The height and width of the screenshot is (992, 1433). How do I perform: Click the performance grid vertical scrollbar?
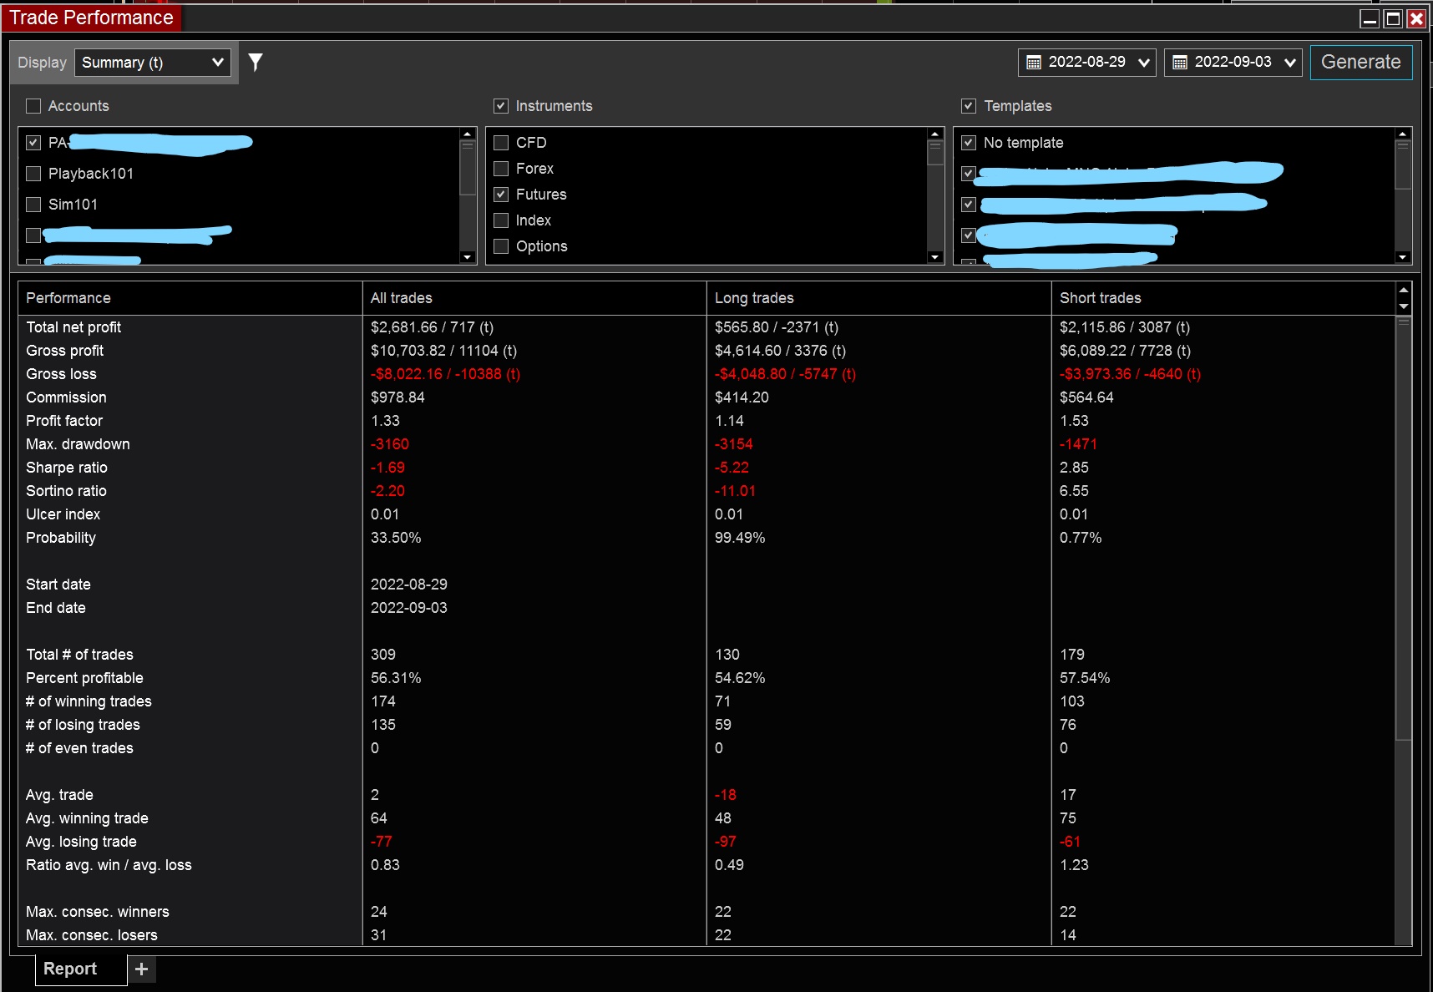pos(1403,528)
